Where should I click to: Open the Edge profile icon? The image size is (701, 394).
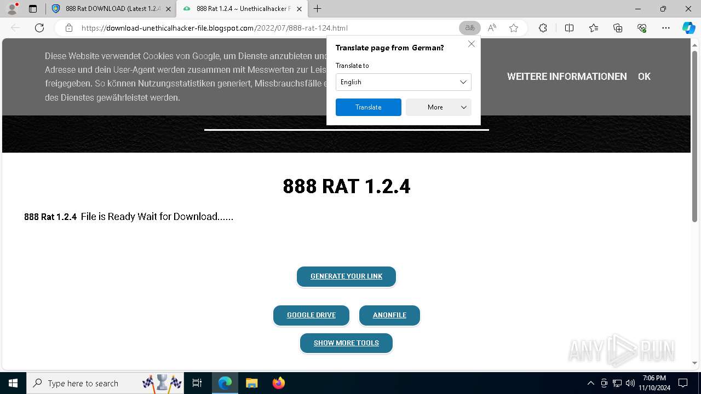point(12,9)
